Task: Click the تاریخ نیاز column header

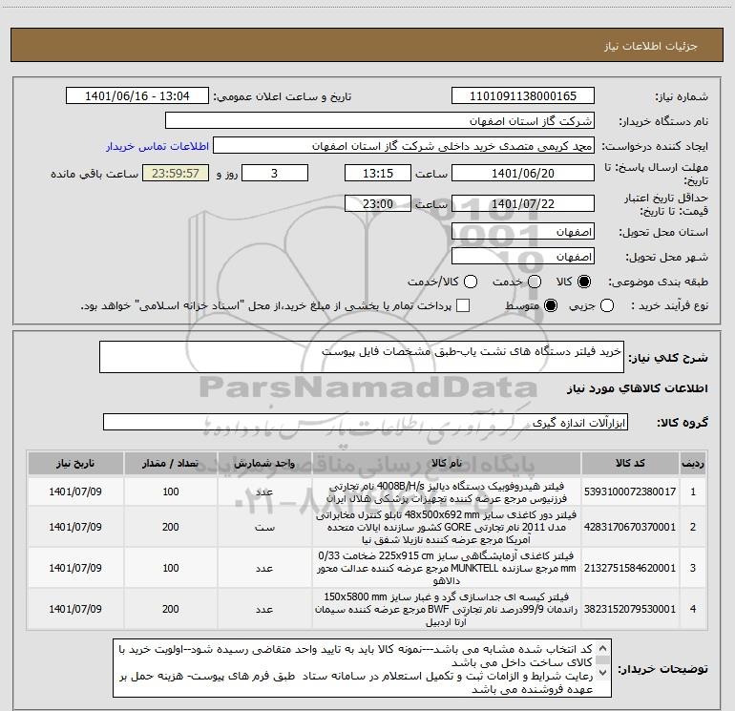Action: [x=75, y=463]
